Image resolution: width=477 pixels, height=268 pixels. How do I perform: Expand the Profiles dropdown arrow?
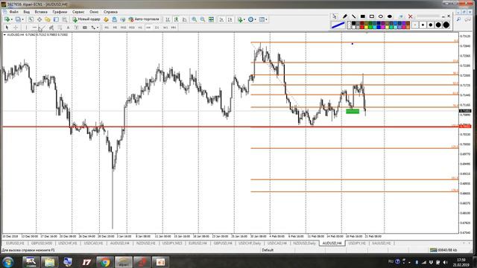coord(22,19)
